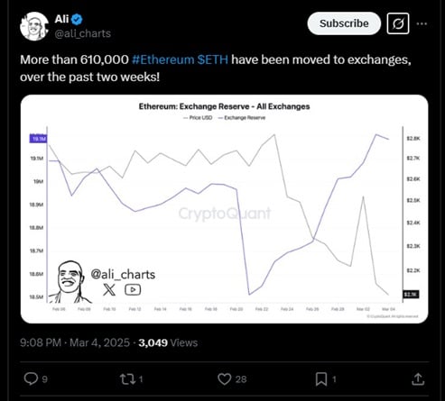The image size is (445, 401).
Task: Click the display name Ali
Action: 61,19
